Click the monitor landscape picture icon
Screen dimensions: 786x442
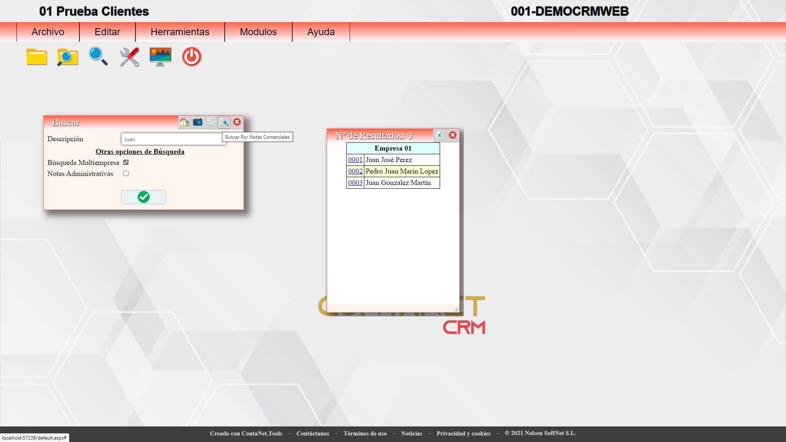(160, 57)
